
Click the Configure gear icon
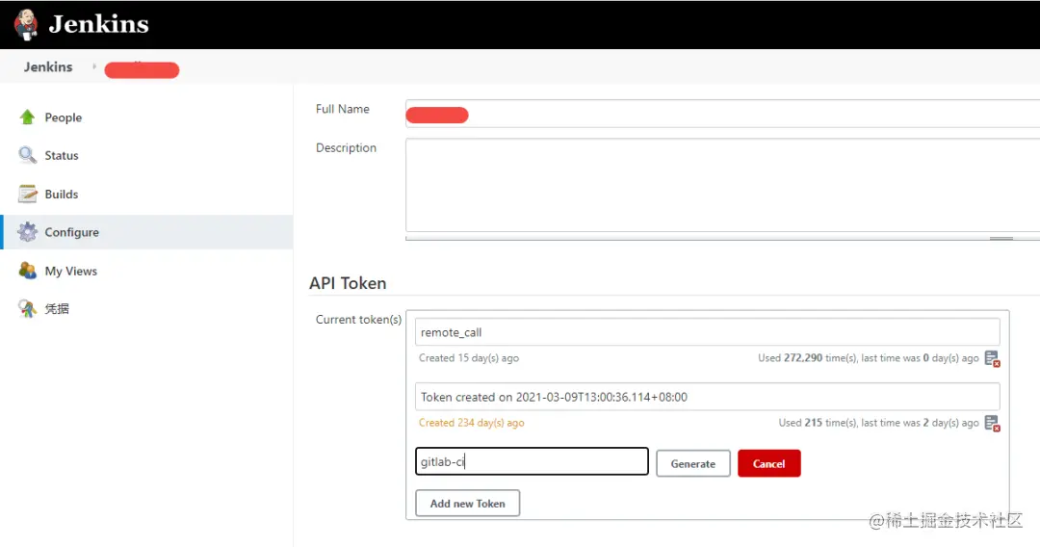click(27, 232)
